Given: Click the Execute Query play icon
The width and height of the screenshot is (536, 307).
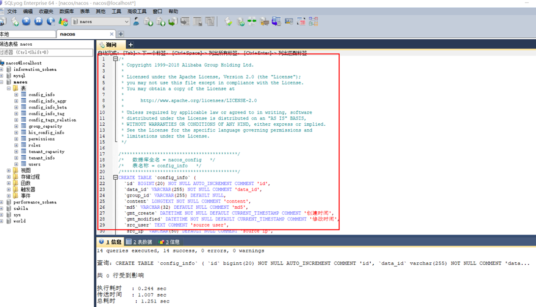Looking at the screenshot, I should pos(27,22).
